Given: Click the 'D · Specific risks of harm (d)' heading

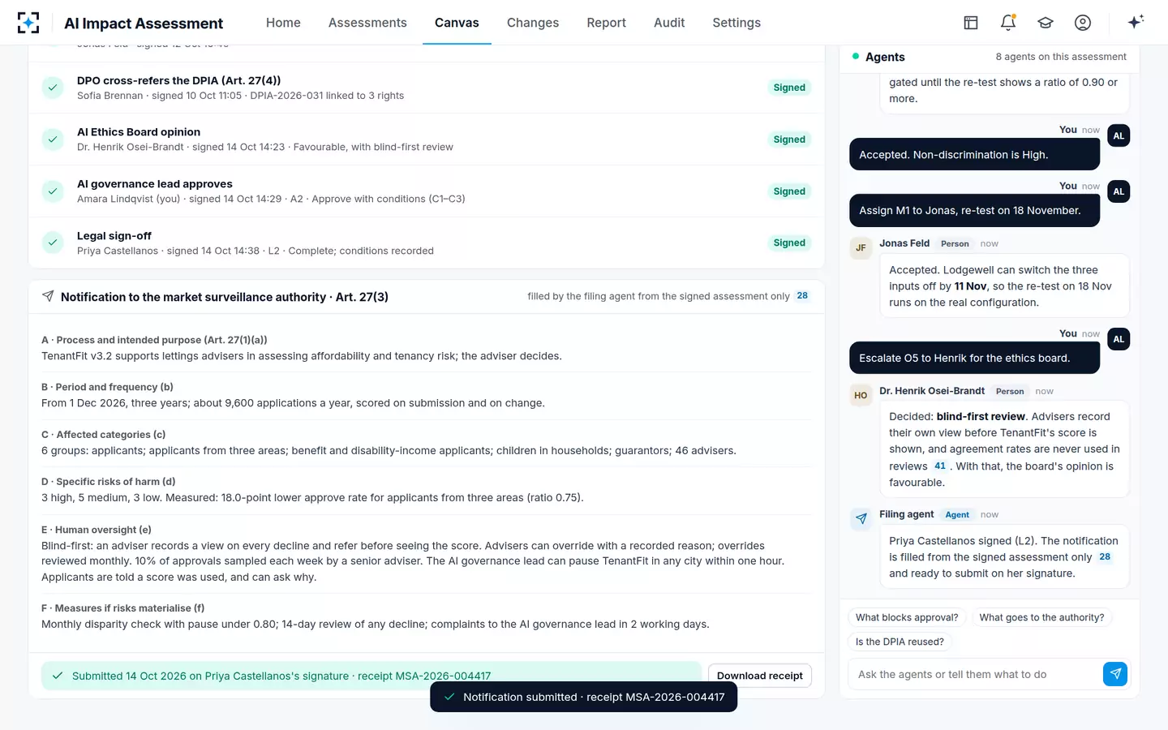Looking at the screenshot, I should pos(109,482).
